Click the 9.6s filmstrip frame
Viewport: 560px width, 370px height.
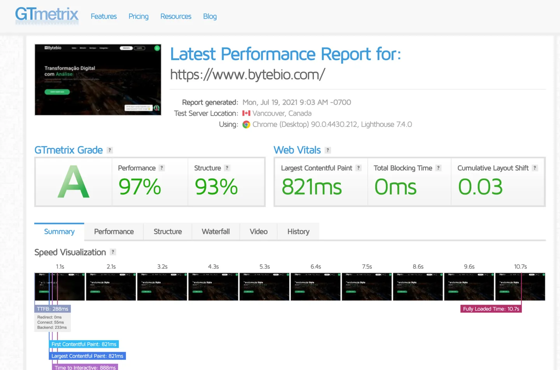(x=469, y=287)
